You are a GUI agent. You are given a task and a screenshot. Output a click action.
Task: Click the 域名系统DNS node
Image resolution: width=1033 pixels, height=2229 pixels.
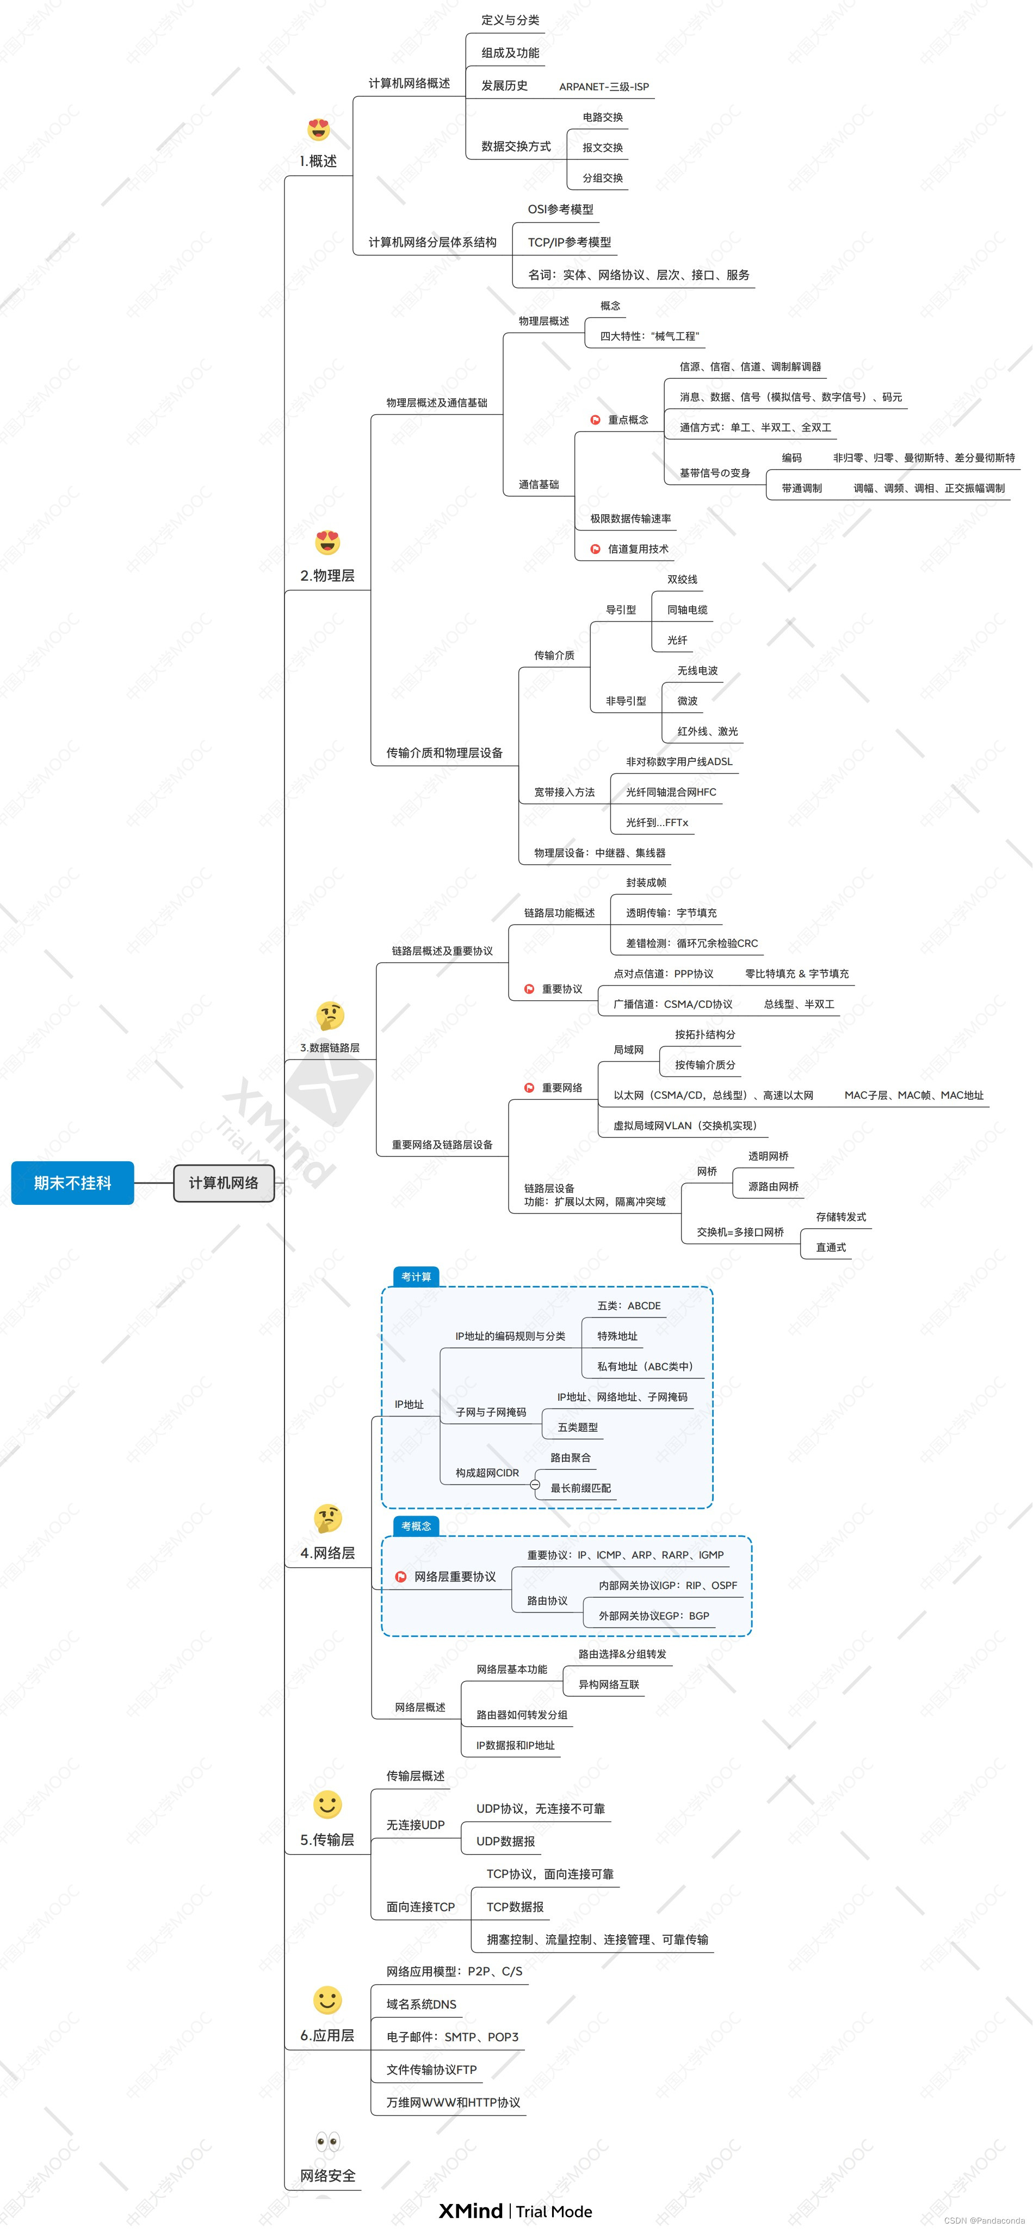(x=422, y=2004)
